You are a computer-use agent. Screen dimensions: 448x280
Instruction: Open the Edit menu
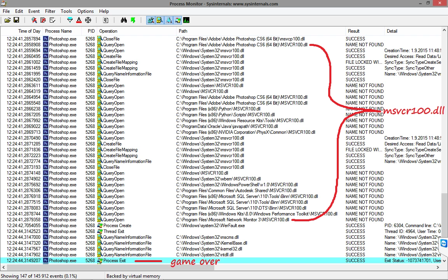click(x=19, y=11)
